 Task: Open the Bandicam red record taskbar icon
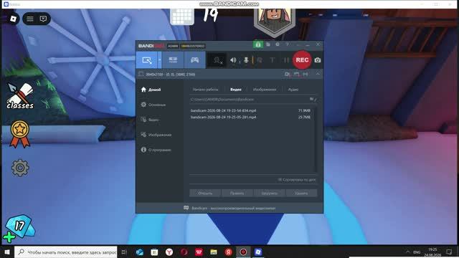point(243,252)
